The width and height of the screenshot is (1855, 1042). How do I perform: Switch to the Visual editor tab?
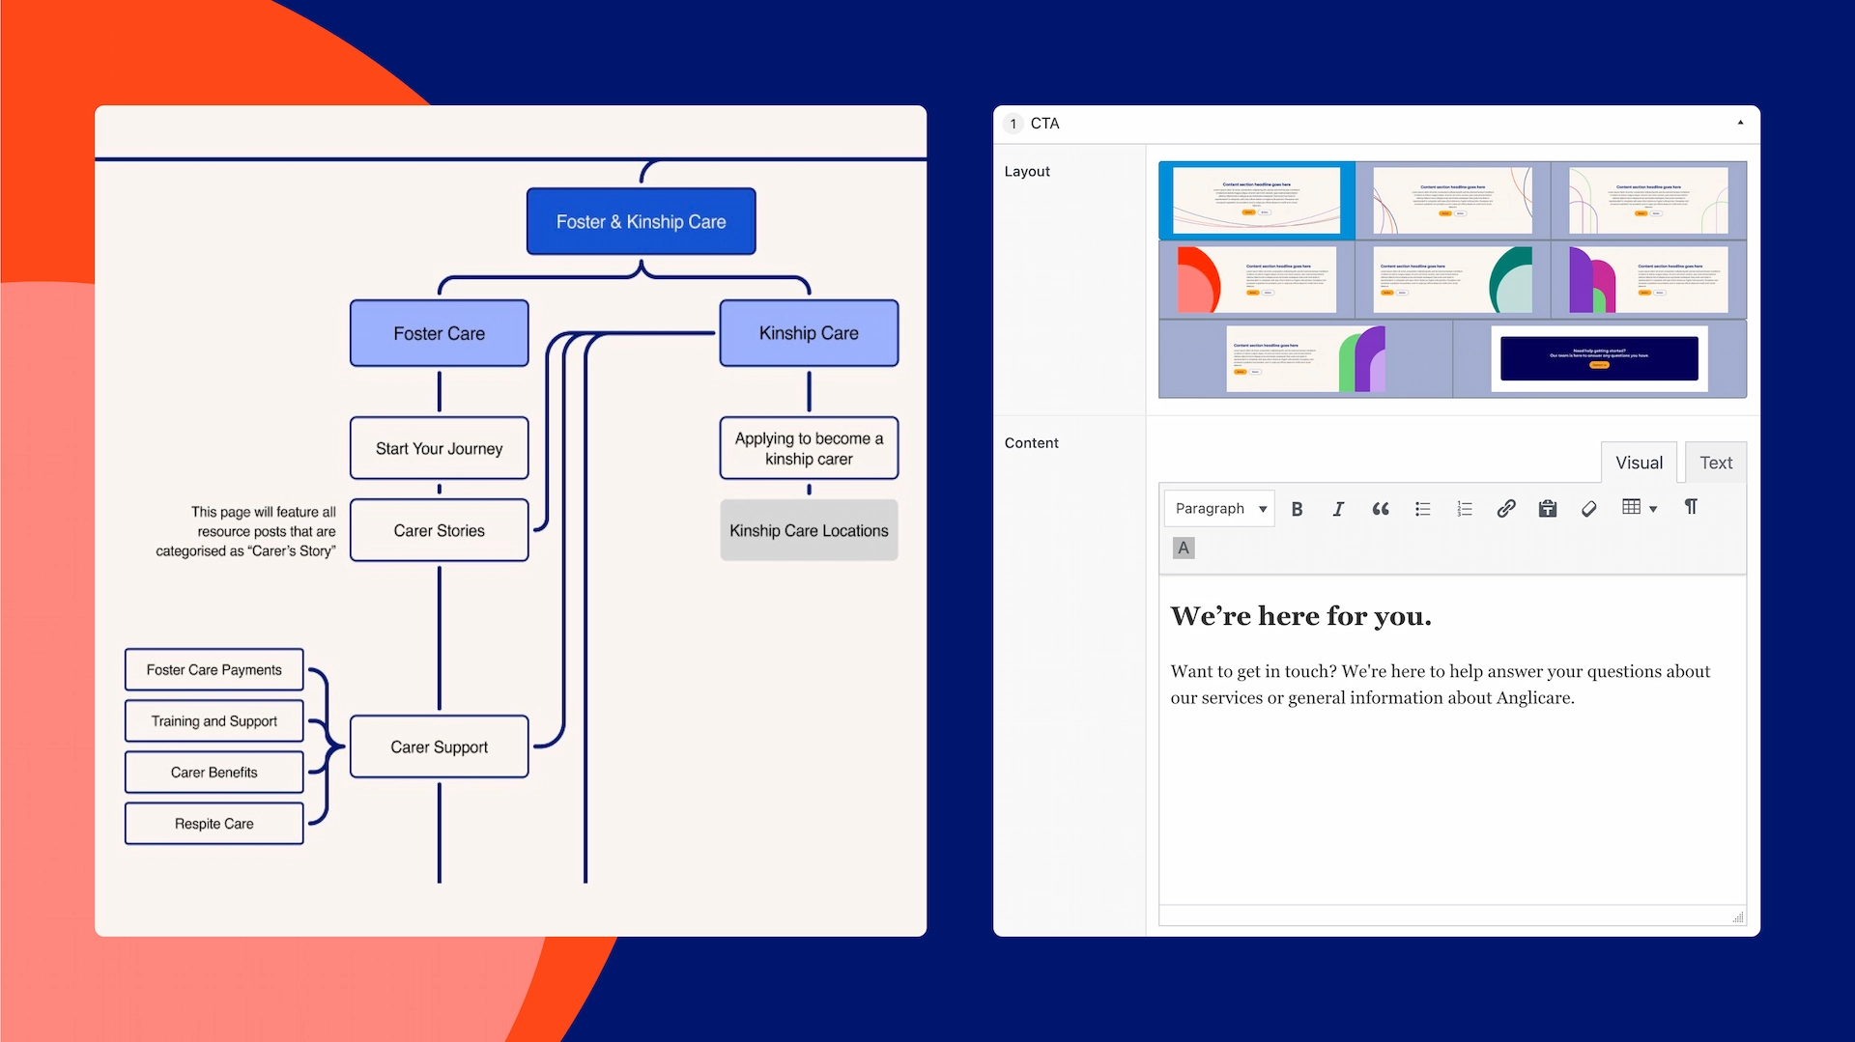(1640, 463)
